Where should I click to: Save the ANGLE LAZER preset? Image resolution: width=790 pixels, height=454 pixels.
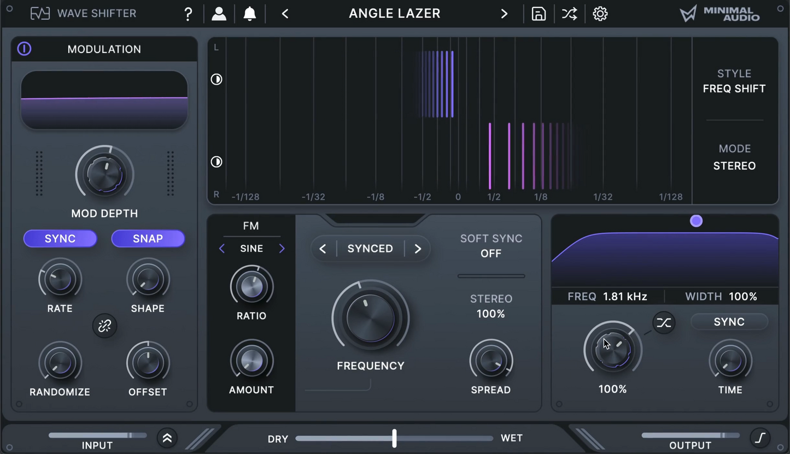[539, 13]
